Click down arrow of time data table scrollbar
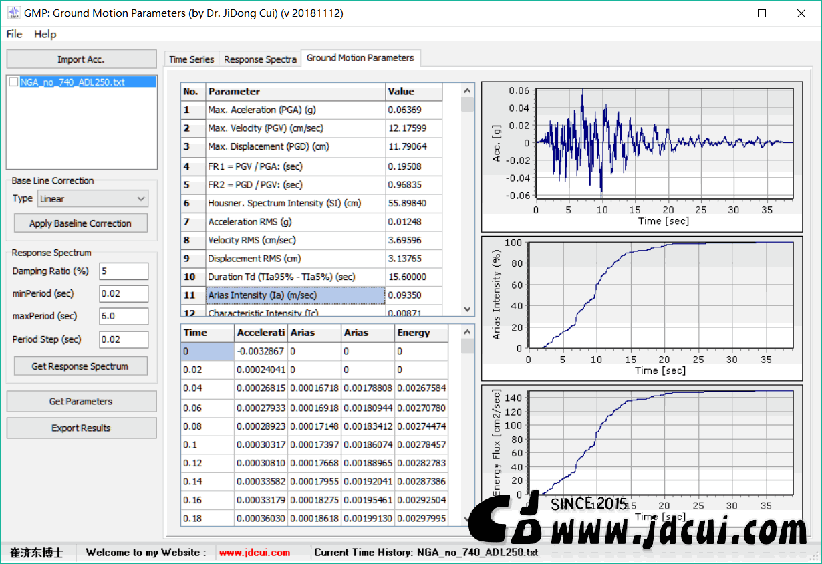Image resolution: width=822 pixels, height=564 pixels. 468,519
